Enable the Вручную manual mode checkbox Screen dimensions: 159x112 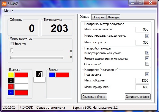tap(12, 44)
